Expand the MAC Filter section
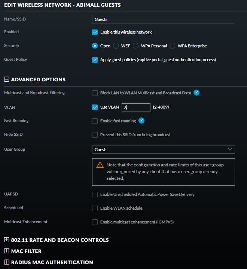This screenshot has height=269, width=247. [6, 251]
